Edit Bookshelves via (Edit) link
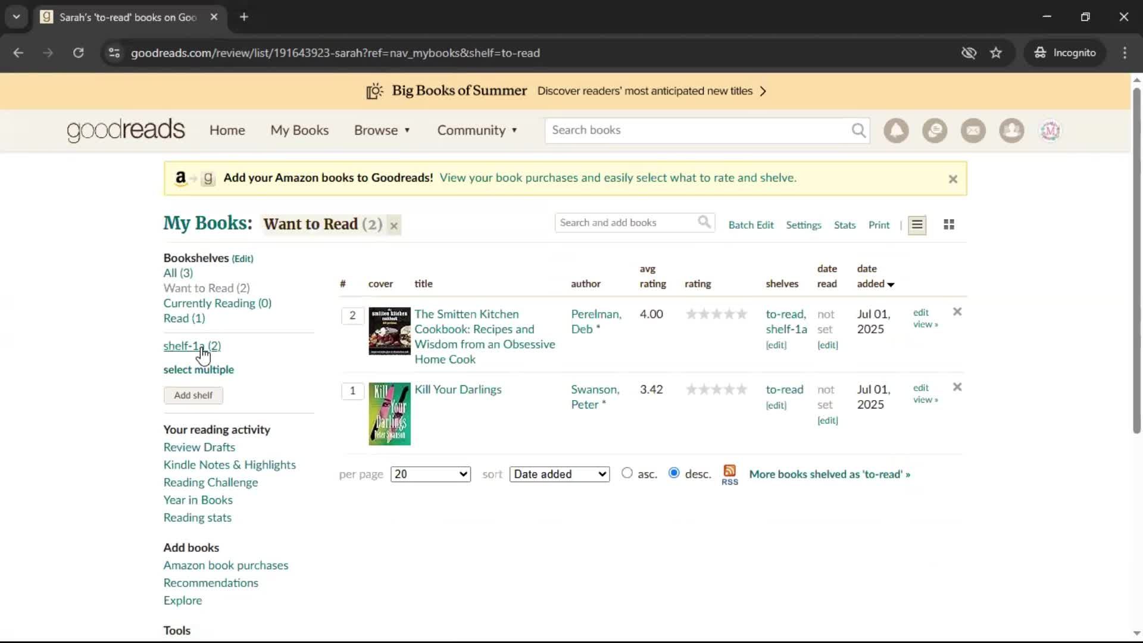 (x=242, y=259)
